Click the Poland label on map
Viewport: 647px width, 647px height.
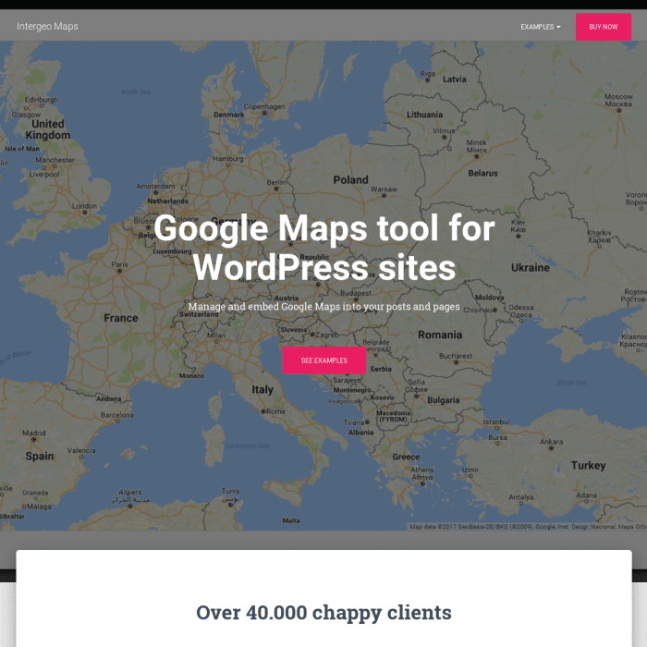(350, 180)
